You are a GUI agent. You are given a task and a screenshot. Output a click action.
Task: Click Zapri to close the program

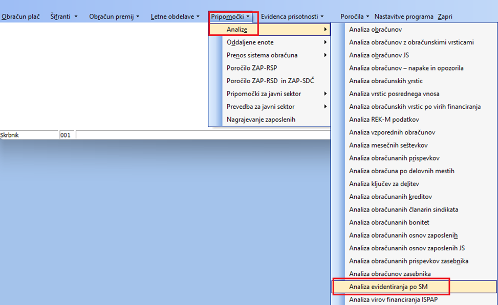pos(445,16)
